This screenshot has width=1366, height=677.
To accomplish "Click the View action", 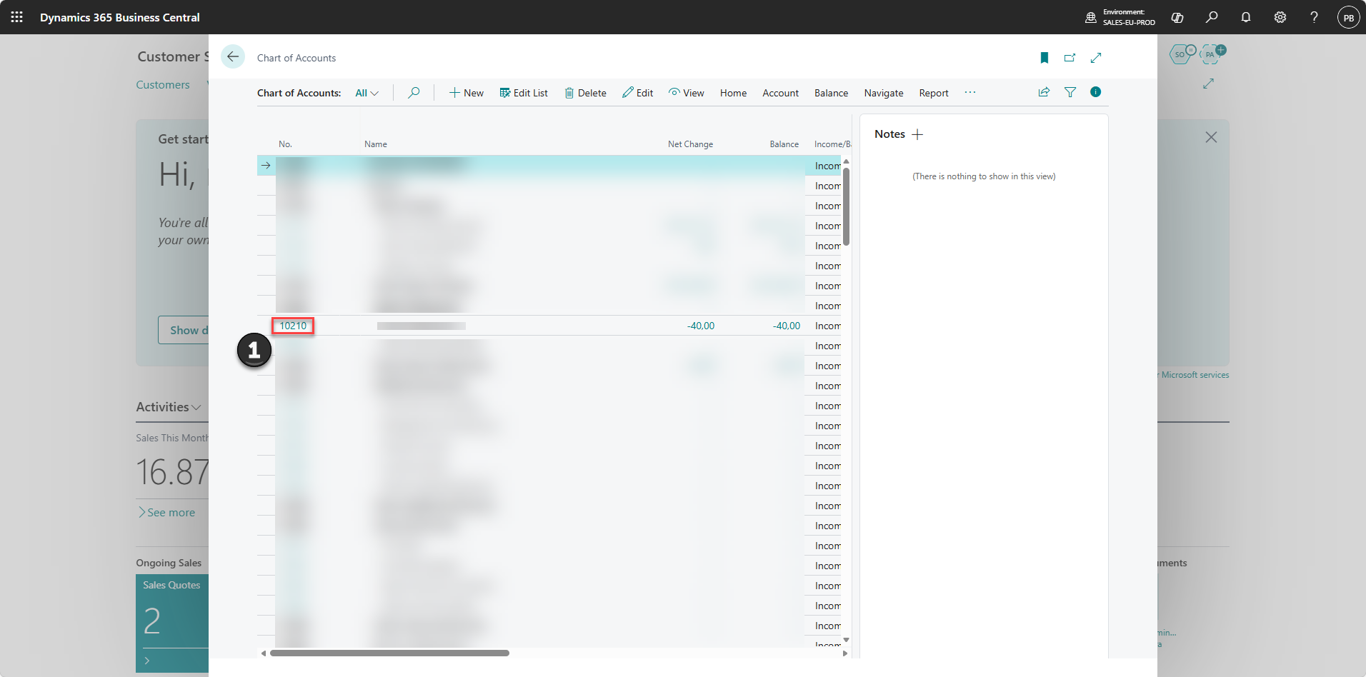I will click(687, 93).
